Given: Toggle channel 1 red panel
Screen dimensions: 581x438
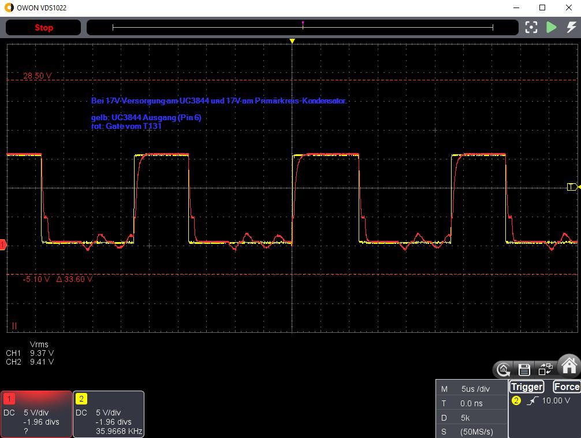Looking at the screenshot, I should (36, 414).
